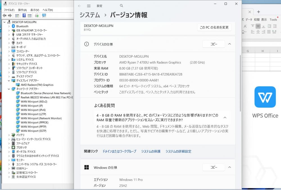Open the 表示(V) menu in Device Manager
Screen dimensions: 281x190
point(35,10)
